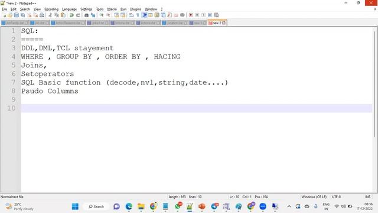This screenshot has width=378, height=213.
Task: Open the Folder as Workspace icon
Action: pyautogui.click(x=176, y=15)
